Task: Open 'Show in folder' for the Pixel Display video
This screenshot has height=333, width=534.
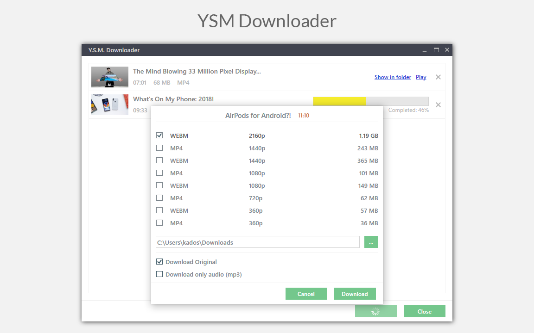Action: pos(393,77)
